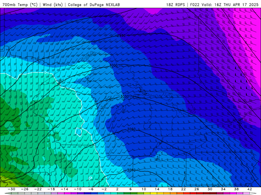Image resolution: width=261 pixels, height=195 pixels.
Task: Click the positive 18 color scale label
Action: (170, 189)
